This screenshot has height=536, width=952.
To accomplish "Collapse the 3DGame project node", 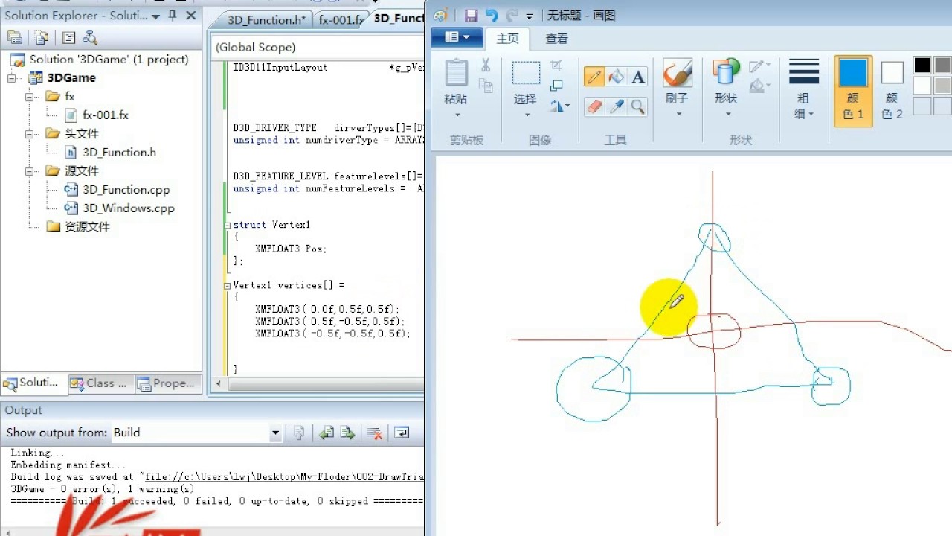I will [13, 77].
